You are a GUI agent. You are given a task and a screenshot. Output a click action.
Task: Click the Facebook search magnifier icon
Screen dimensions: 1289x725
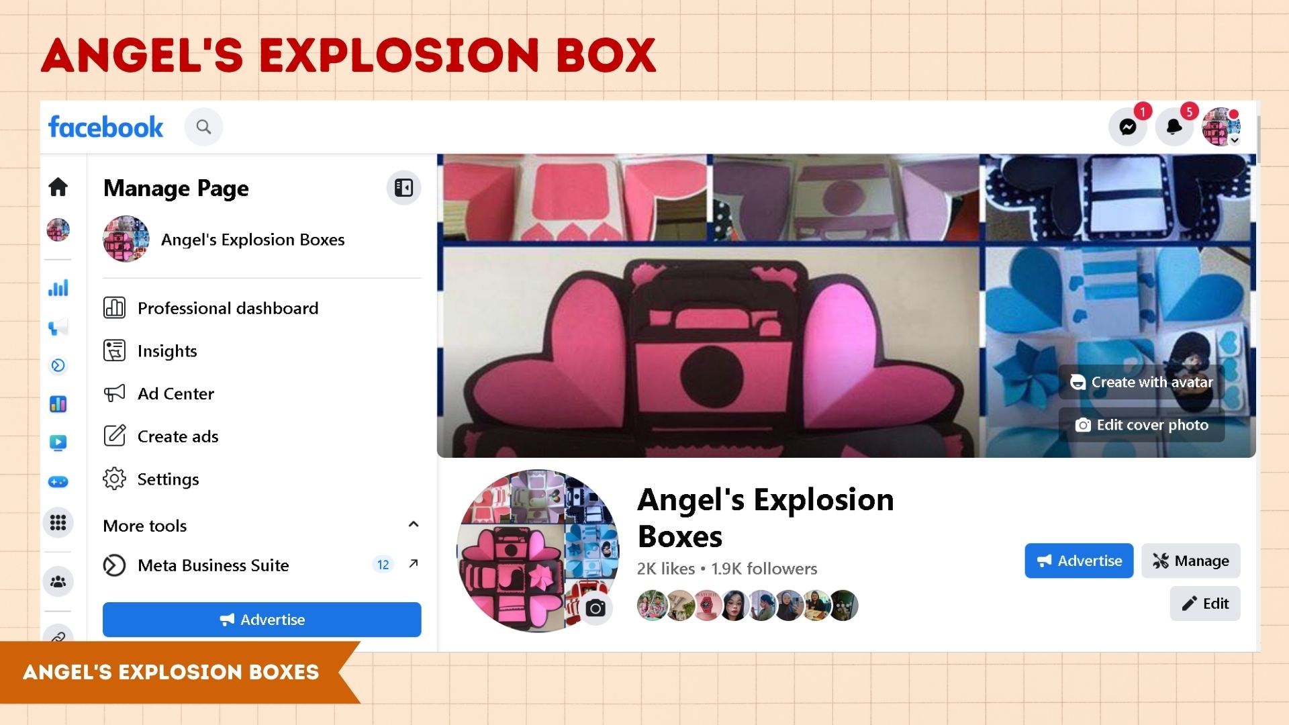pos(203,127)
